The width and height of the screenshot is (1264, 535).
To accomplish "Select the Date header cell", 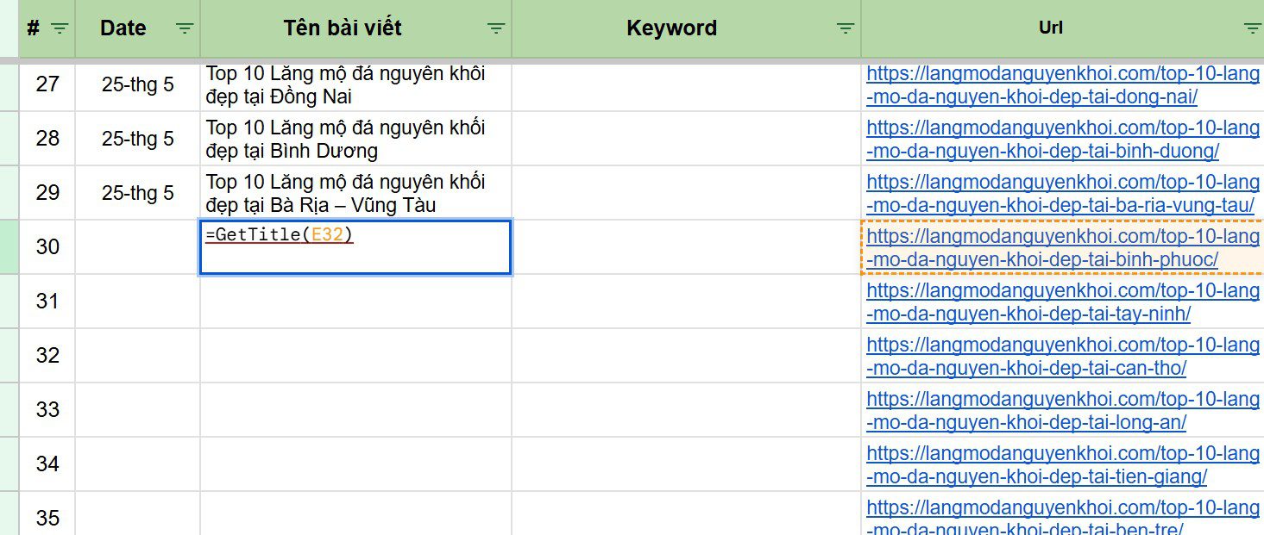I will coord(137,28).
